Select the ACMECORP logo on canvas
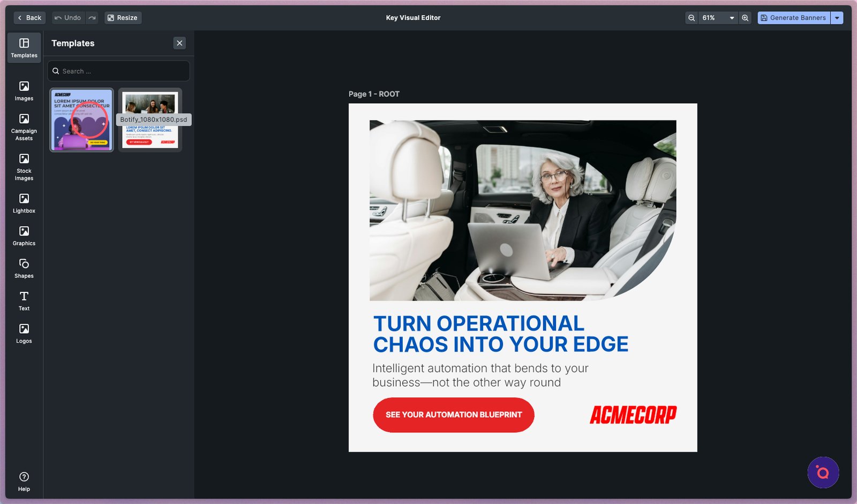This screenshot has height=504, width=857. (633, 415)
